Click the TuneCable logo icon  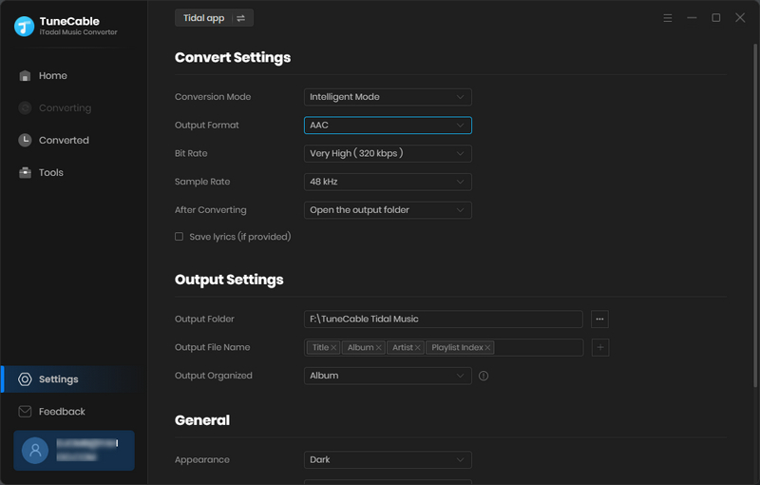[25, 27]
